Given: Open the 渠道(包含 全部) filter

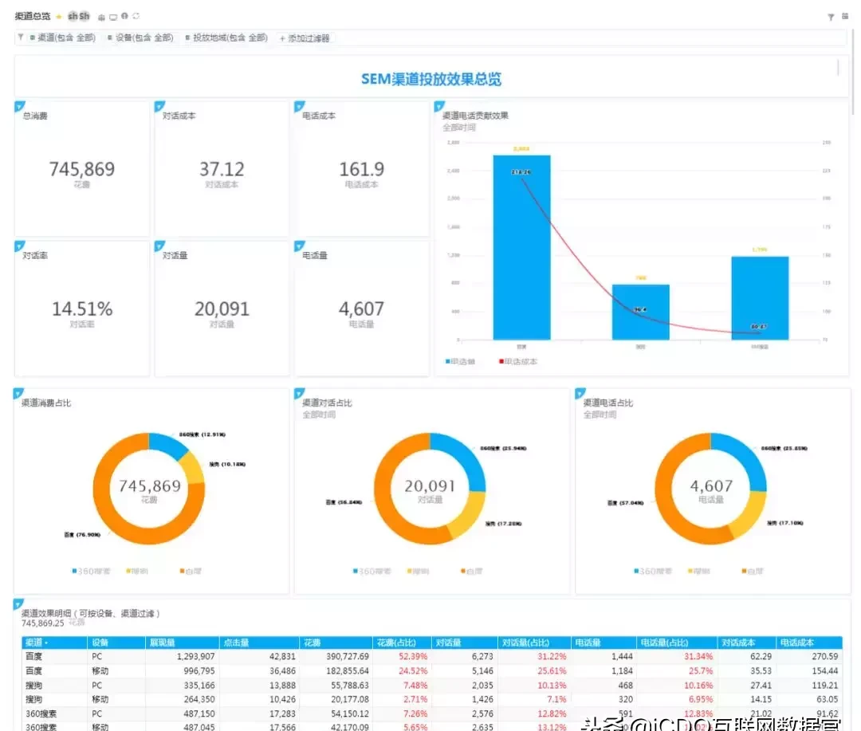Looking at the screenshot, I should pyautogui.click(x=63, y=38).
